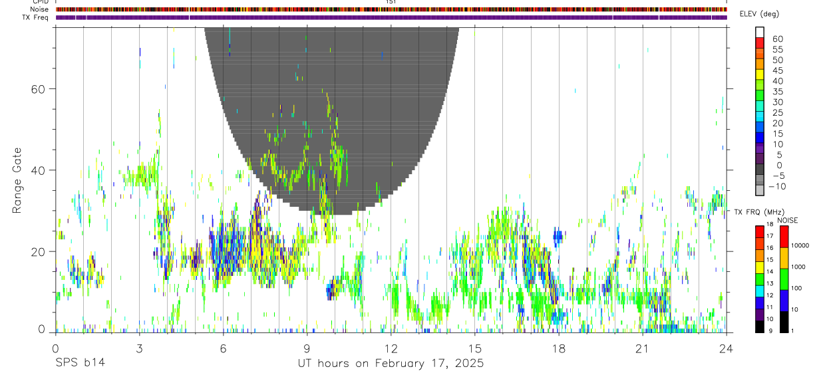Click the '10000' label on NOISE colorbar

tap(800, 245)
